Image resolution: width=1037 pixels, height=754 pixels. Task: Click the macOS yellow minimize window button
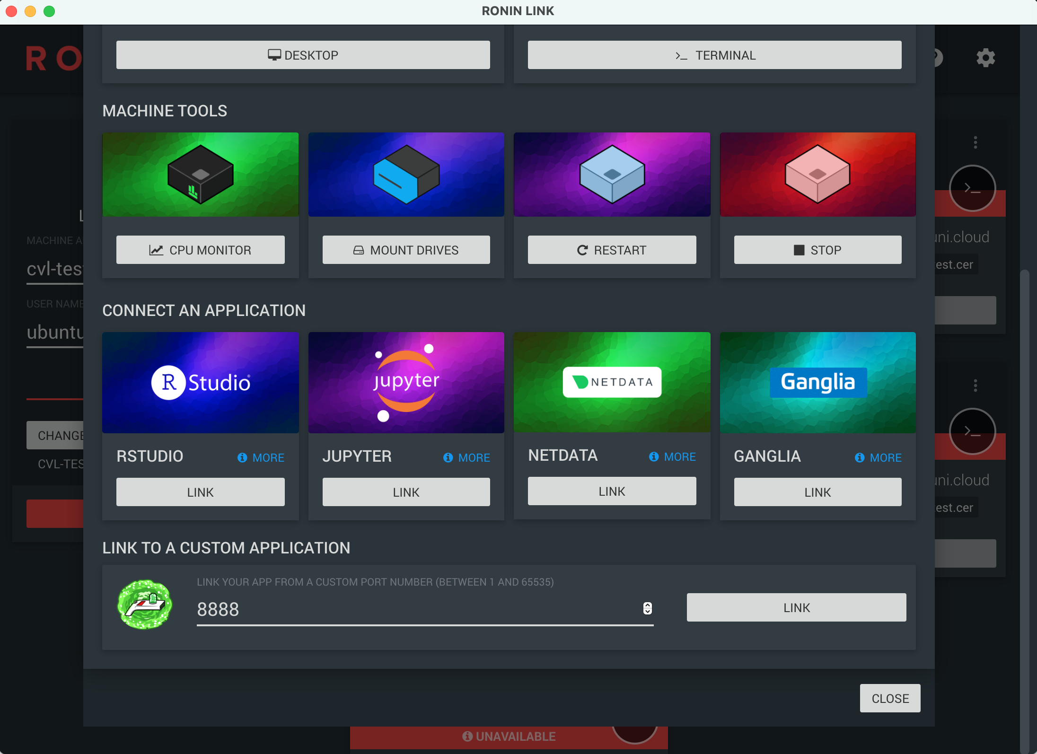[30, 11]
